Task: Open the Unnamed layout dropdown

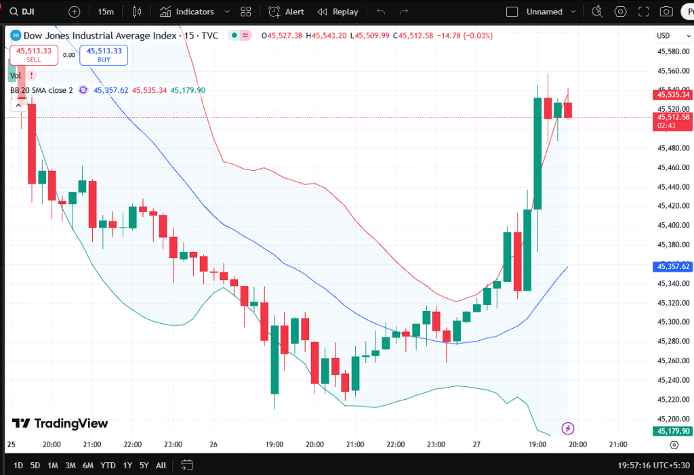Action: click(x=550, y=12)
